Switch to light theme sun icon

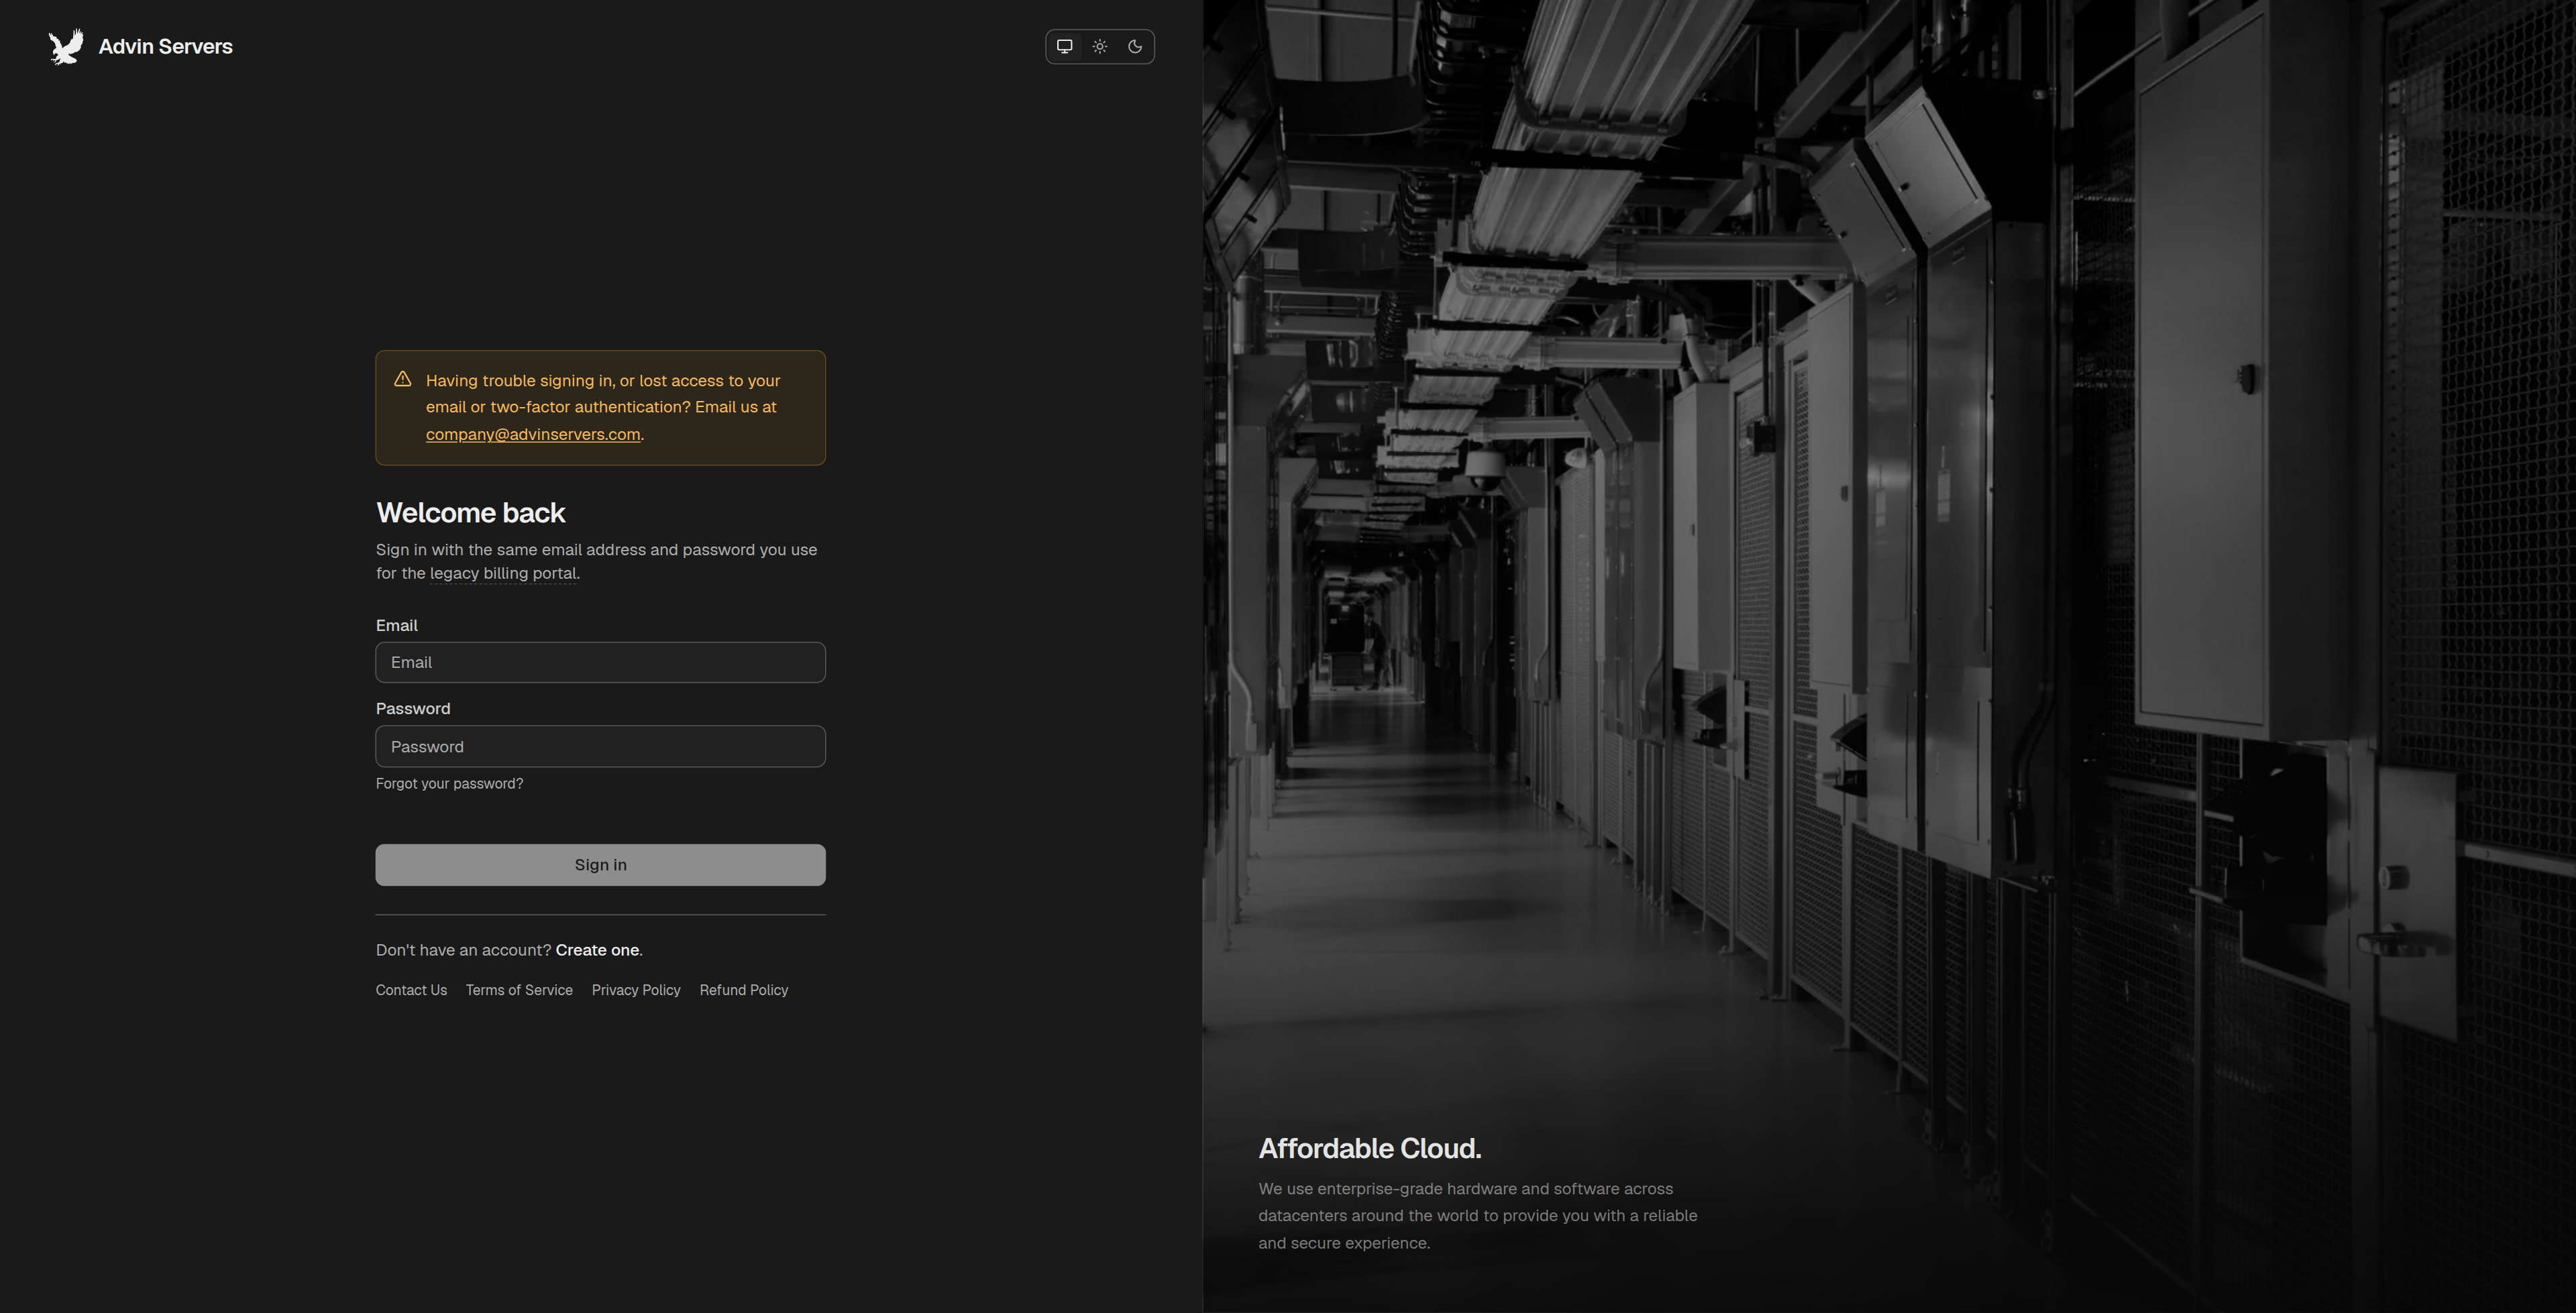[x=1100, y=47]
